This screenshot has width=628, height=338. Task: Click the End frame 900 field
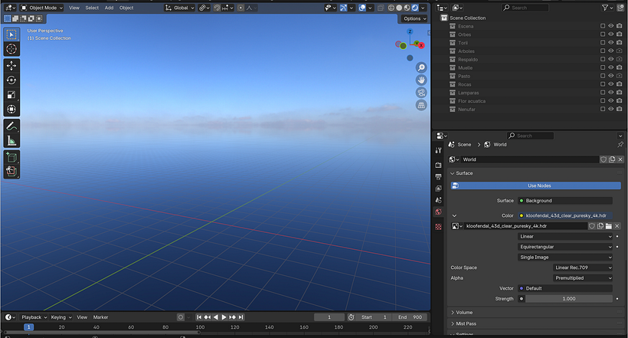409,317
